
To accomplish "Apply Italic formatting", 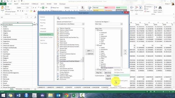I will pos(20,11).
